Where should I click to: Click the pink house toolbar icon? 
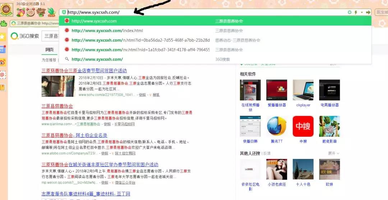[21, 12]
